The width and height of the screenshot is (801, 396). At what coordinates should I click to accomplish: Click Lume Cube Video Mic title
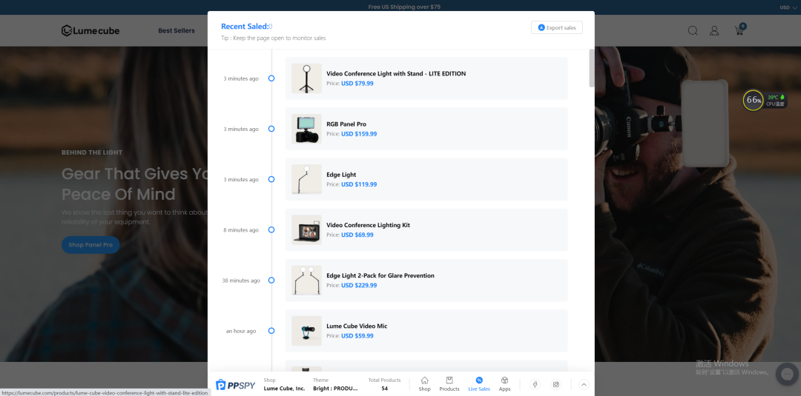pos(357,326)
